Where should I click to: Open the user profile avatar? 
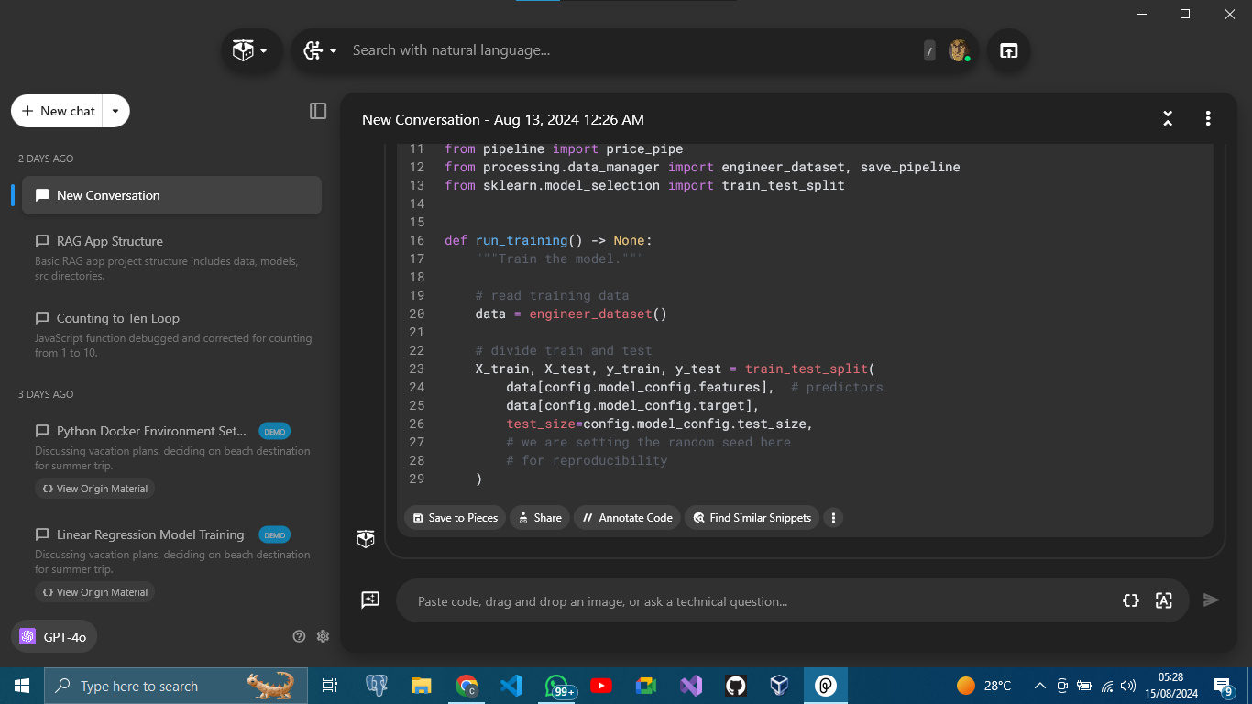pyautogui.click(x=959, y=51)
